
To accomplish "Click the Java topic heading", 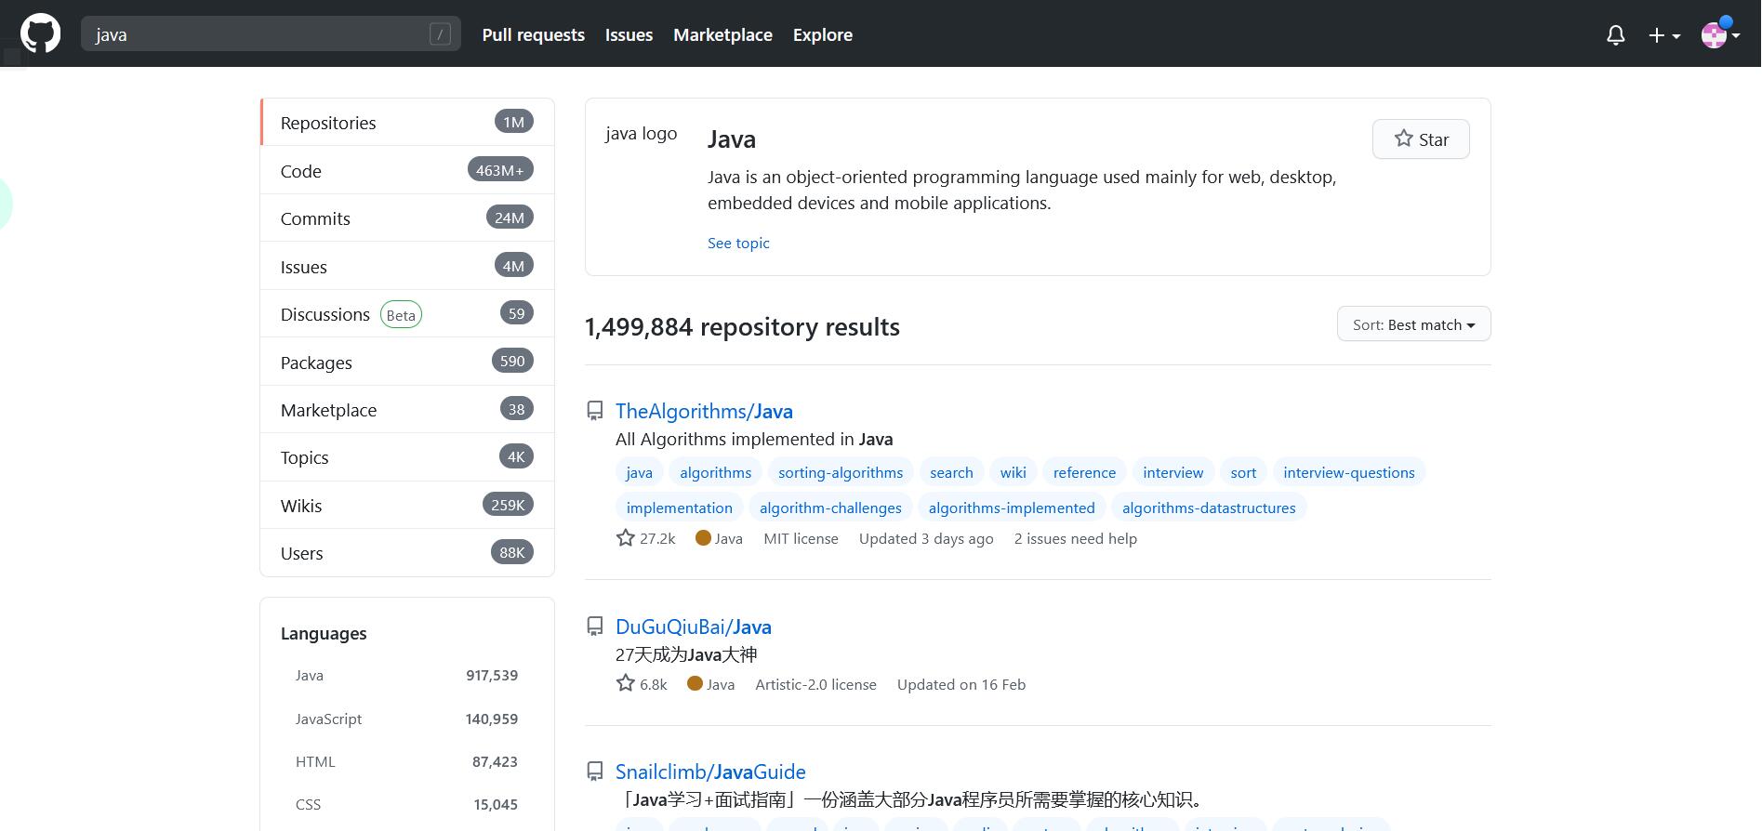I will 732,139.
